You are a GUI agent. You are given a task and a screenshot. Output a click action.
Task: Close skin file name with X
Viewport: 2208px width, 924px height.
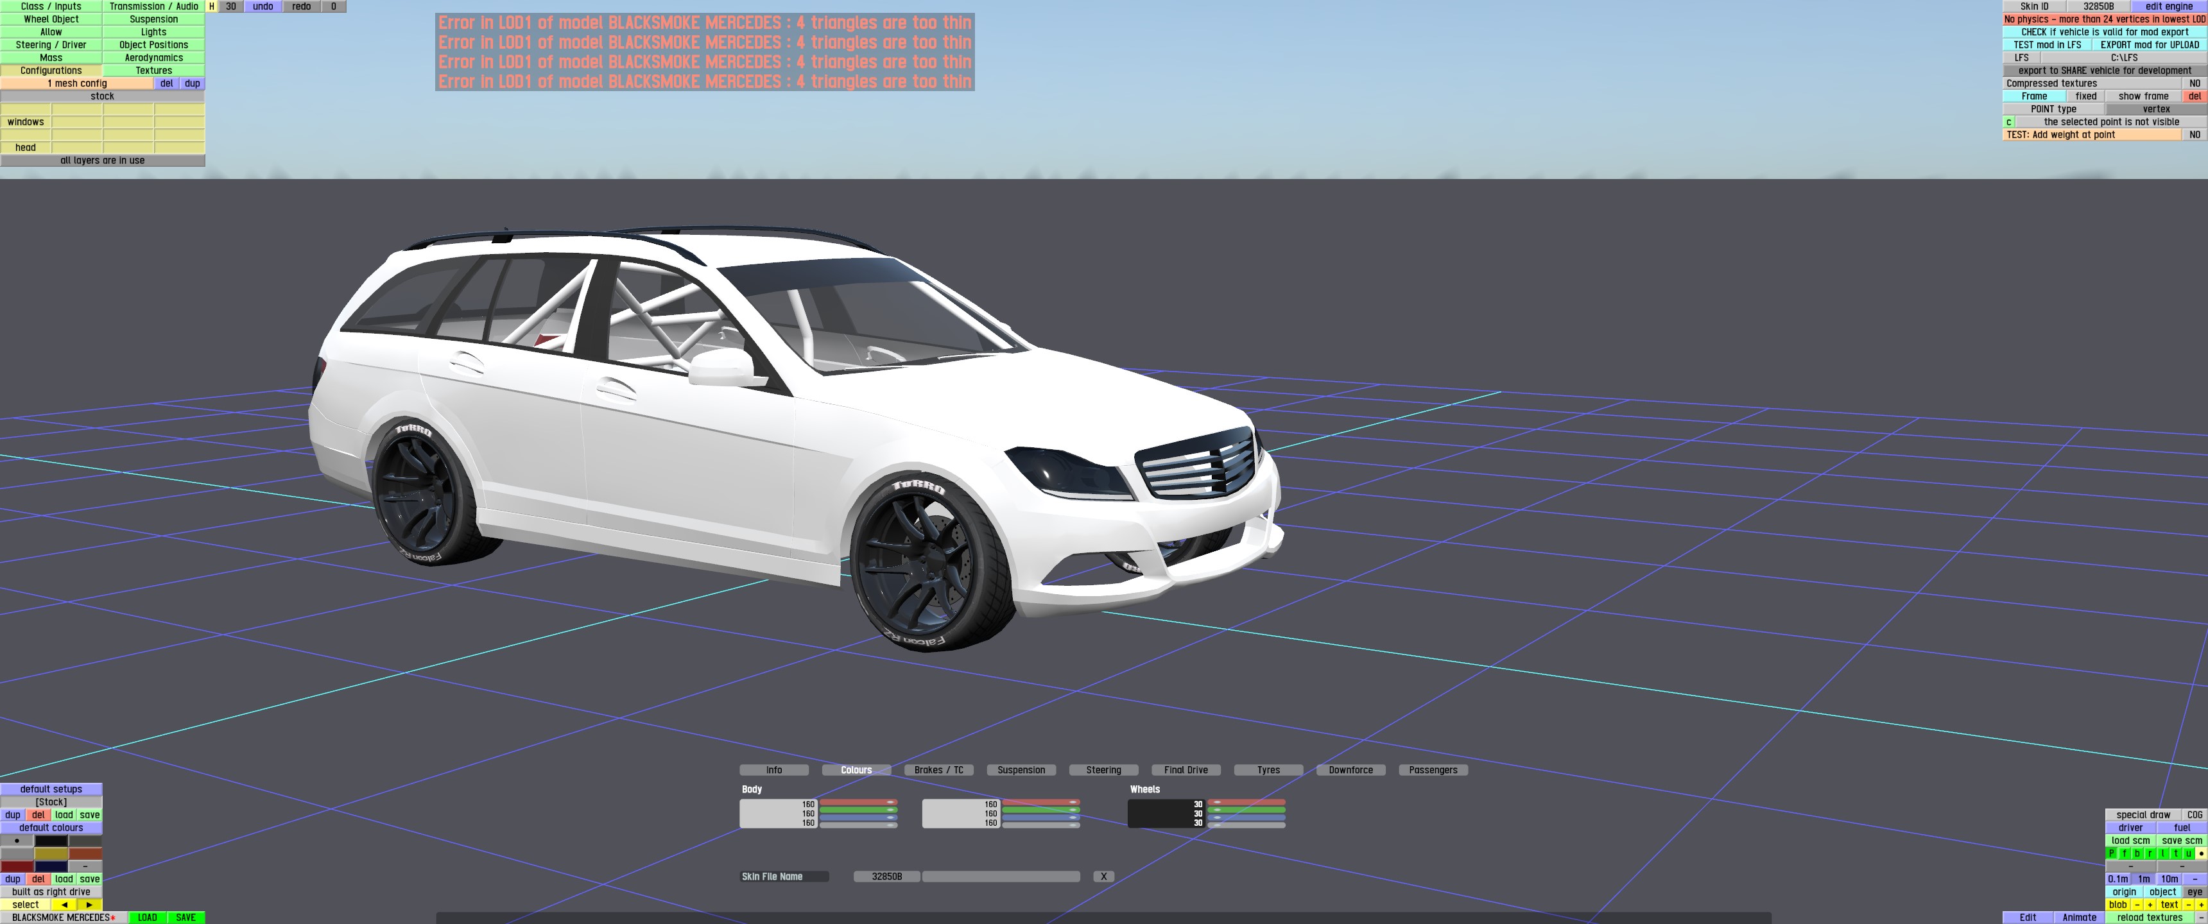pyautogui.click(x=1103, y=876)
